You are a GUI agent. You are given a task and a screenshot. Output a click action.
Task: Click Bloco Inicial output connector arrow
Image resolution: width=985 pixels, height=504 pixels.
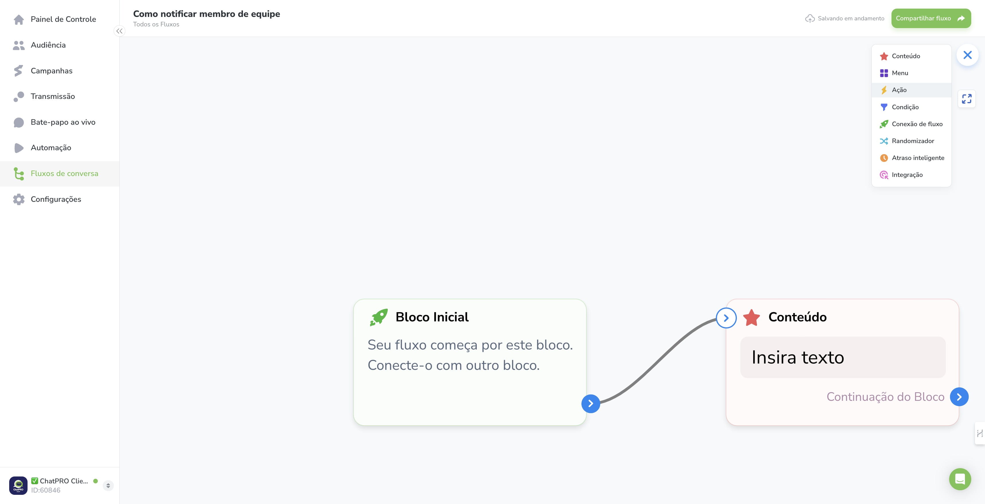tap(591, 403)
